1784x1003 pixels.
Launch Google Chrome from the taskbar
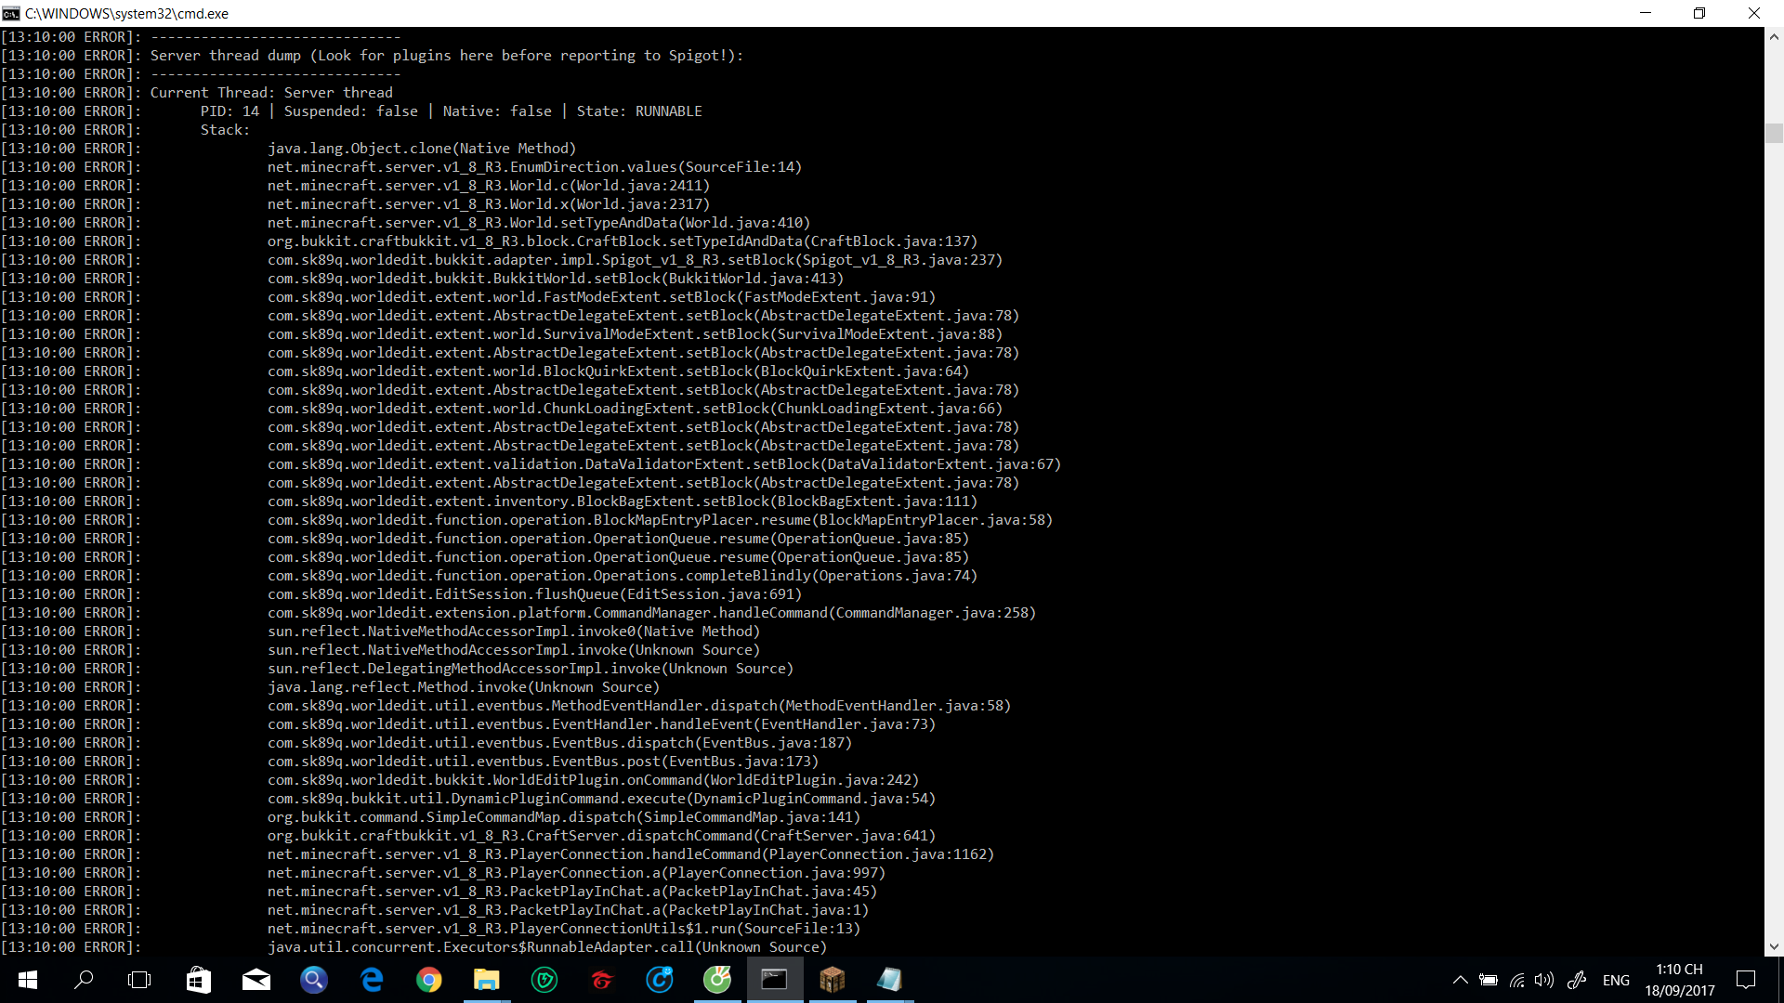428,980
